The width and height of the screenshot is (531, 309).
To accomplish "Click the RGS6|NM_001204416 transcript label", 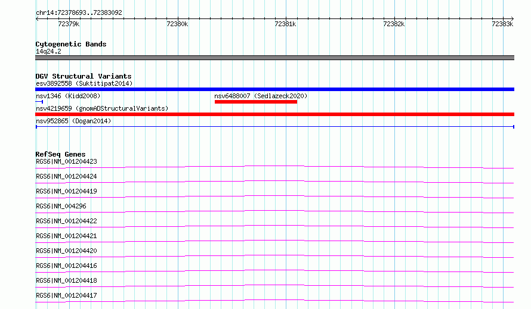I will (x=66, y=266).
